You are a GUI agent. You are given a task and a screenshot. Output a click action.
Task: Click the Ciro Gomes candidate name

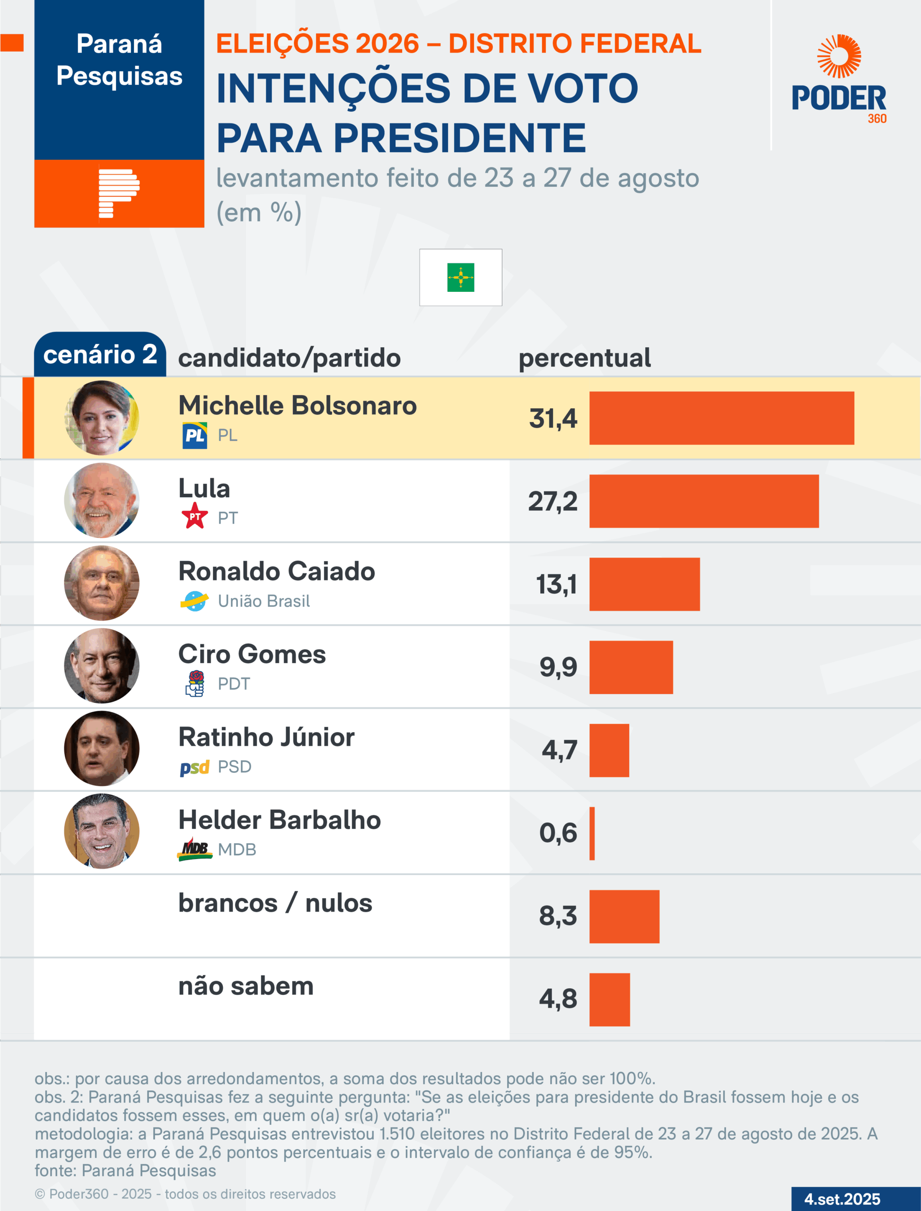(x=252, y=654)
